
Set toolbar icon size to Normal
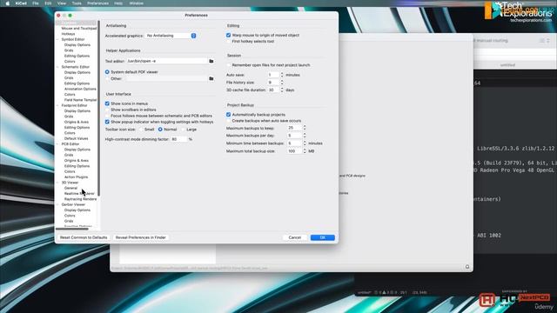click(160, 130)
